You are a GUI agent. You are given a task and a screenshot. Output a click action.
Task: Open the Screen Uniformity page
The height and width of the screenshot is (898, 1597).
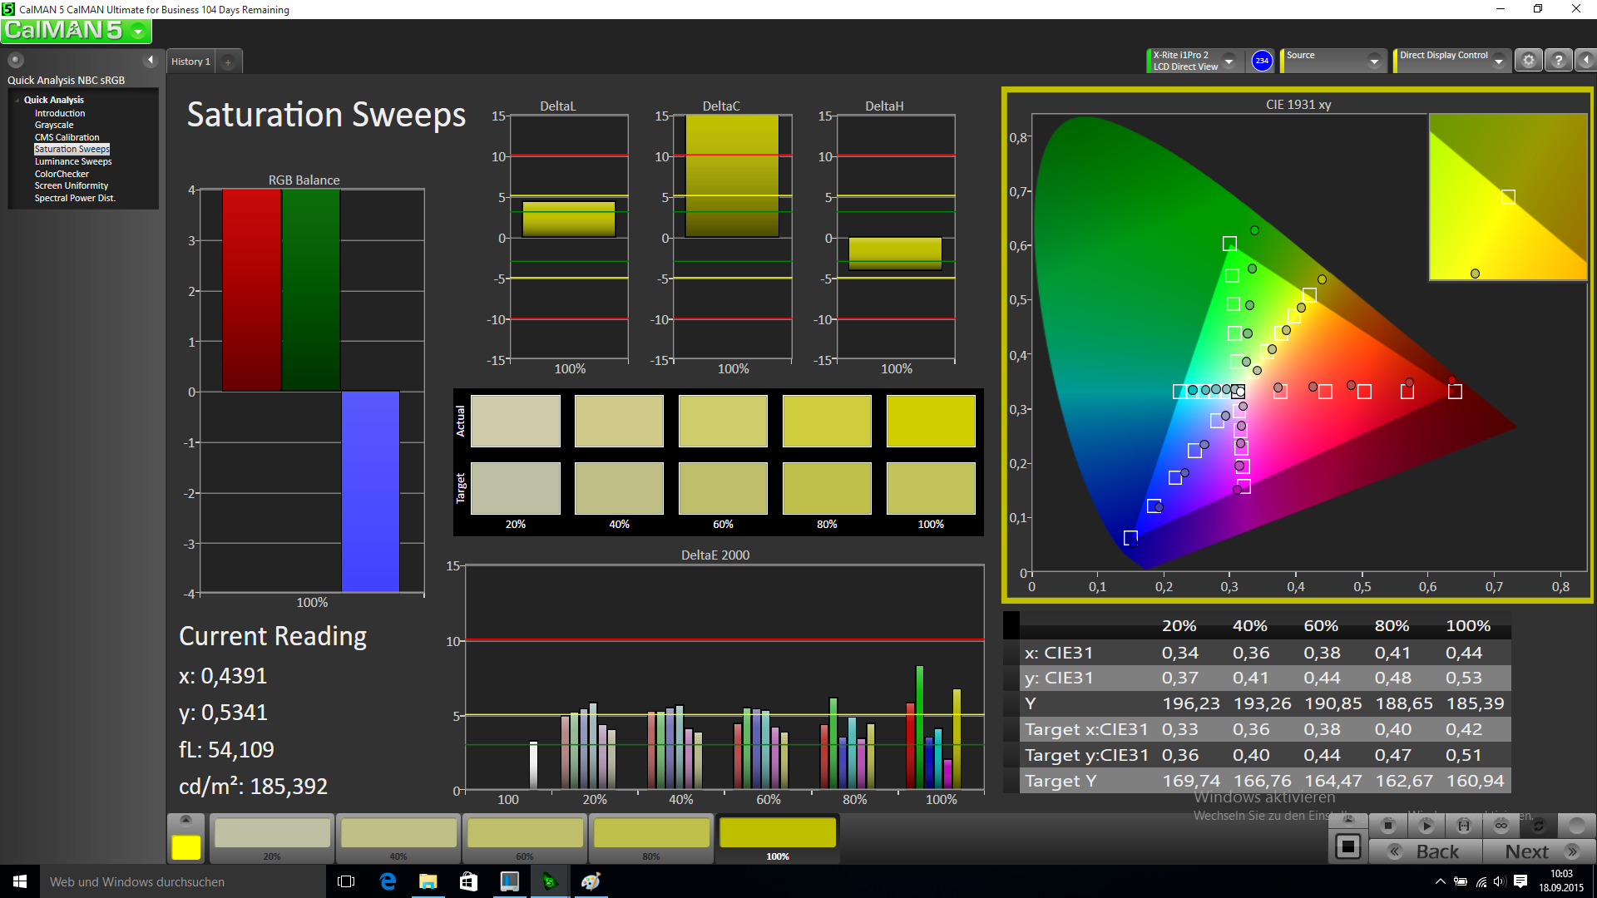point(72,186)
